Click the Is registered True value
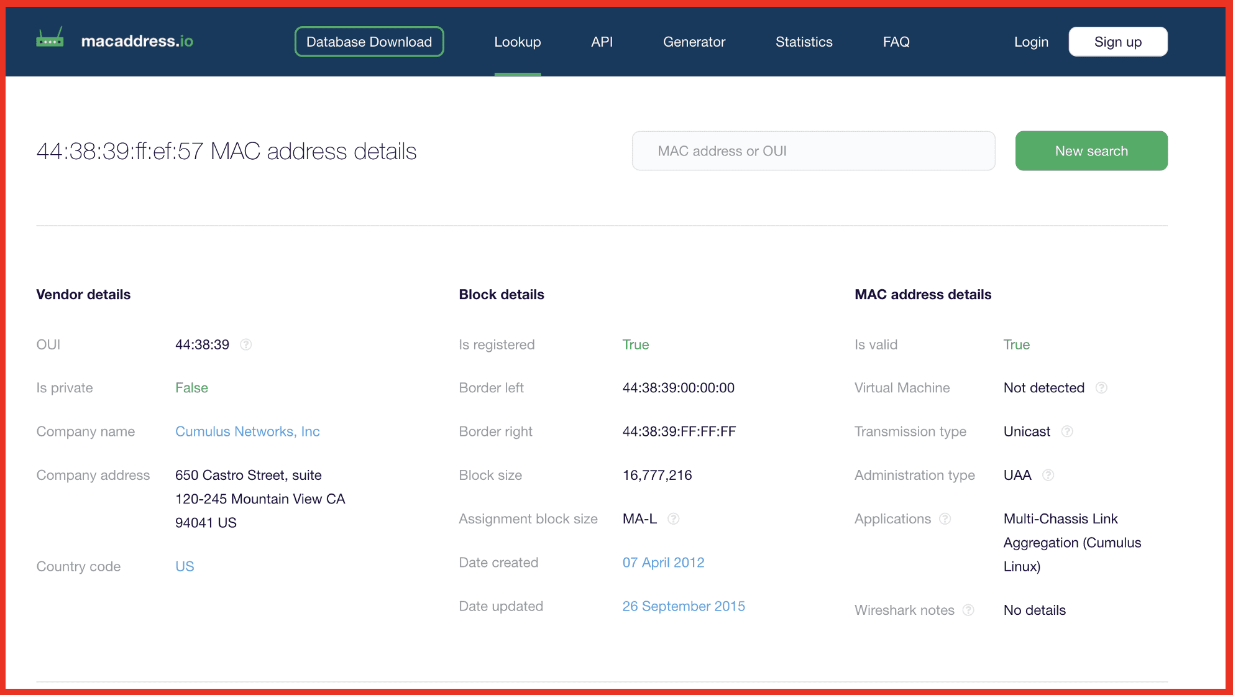This screenshot has width=1233, height=695. pyautogui.click(x=635, y=344)
